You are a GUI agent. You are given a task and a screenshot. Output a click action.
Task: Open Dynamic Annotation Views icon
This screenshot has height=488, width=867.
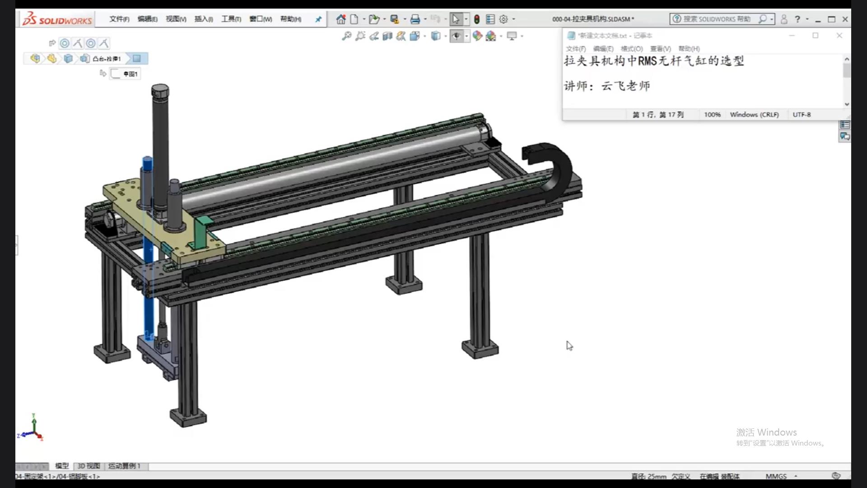click(401, 36)
